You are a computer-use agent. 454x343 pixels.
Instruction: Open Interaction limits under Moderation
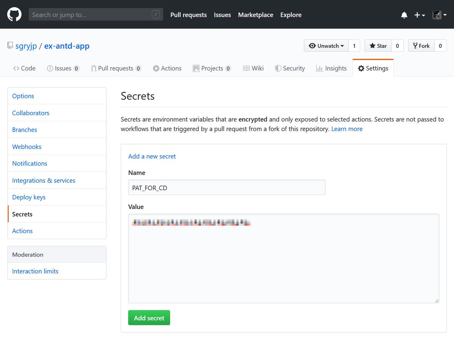pyautogui.click(x=57, y=271)
